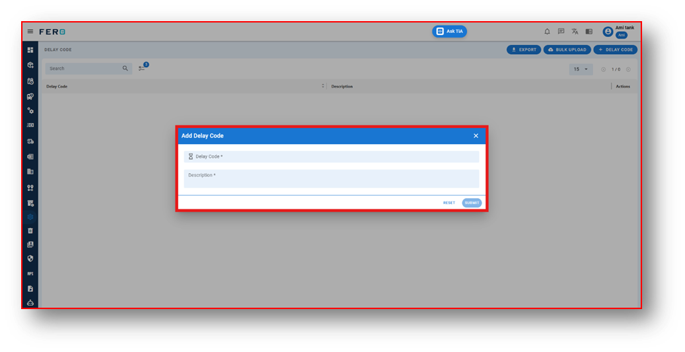Click the Bulk Upload button
The width and height of the screenshot is (685, 352).
(x=567, y=50)
